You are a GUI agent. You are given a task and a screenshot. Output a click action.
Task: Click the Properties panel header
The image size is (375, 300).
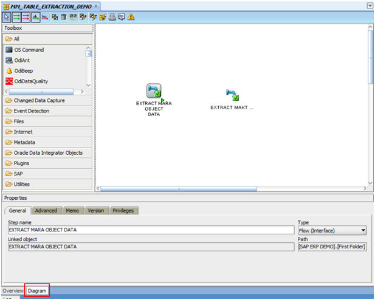[188, 198]
